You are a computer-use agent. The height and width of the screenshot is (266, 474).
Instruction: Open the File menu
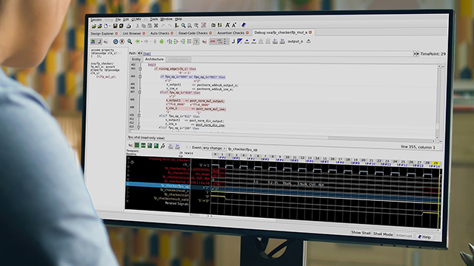pos(118,20)
